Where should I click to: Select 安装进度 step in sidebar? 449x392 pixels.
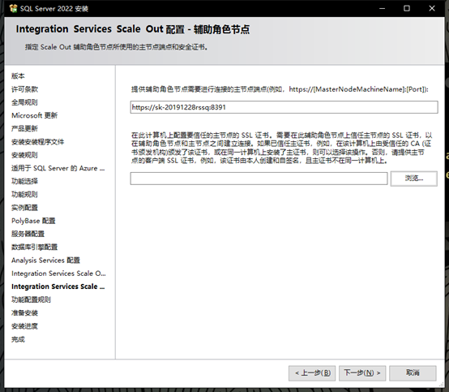[24, 326]
